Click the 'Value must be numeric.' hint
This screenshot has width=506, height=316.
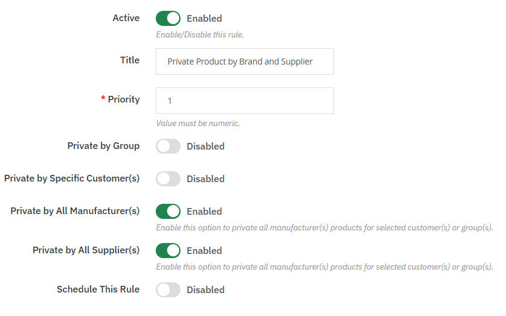197,123
